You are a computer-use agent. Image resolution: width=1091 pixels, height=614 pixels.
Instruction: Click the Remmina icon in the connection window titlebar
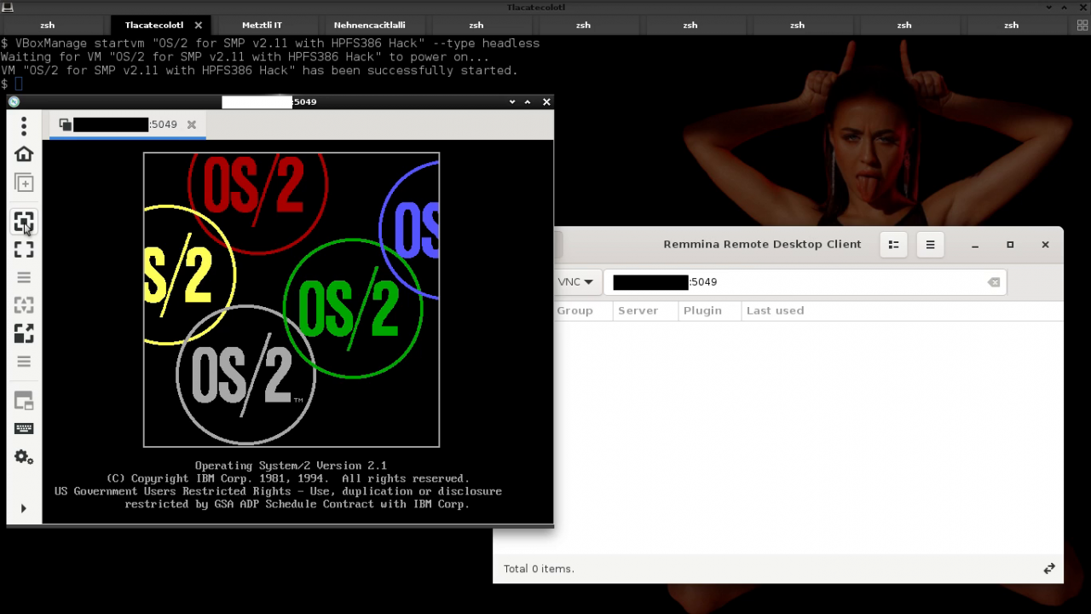[x=14, y=101]
